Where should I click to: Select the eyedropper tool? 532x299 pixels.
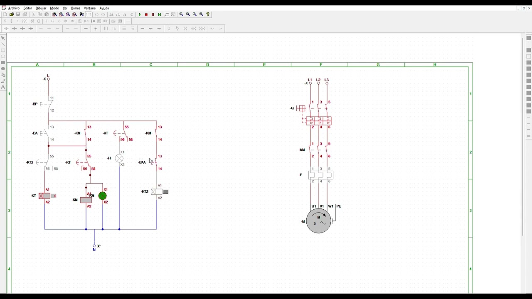pos(3,81)
